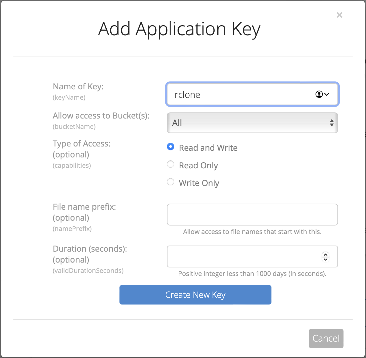Screen dimensions: 366x358
Task: Click the 'Type of Access:' label text
Action: pos(81,144)
